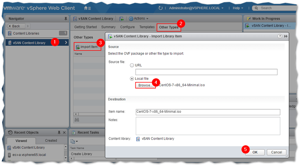Cancel the Import Library Item dialog
Viewport: 300px width, 166px height.
(277, 152)
